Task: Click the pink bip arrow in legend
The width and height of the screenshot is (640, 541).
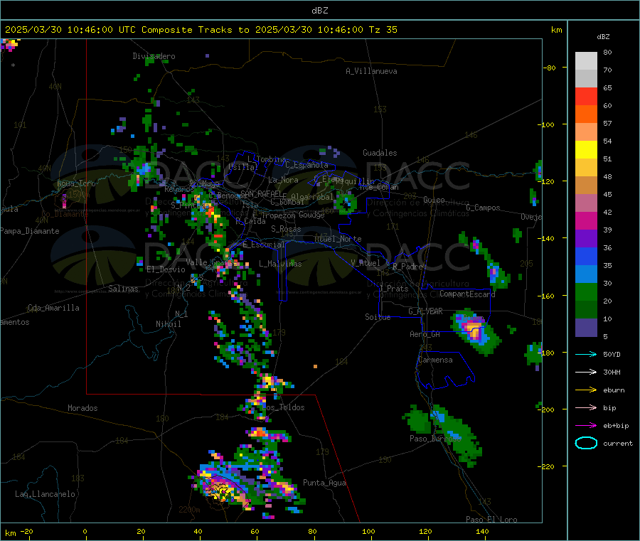Action: 586,407
